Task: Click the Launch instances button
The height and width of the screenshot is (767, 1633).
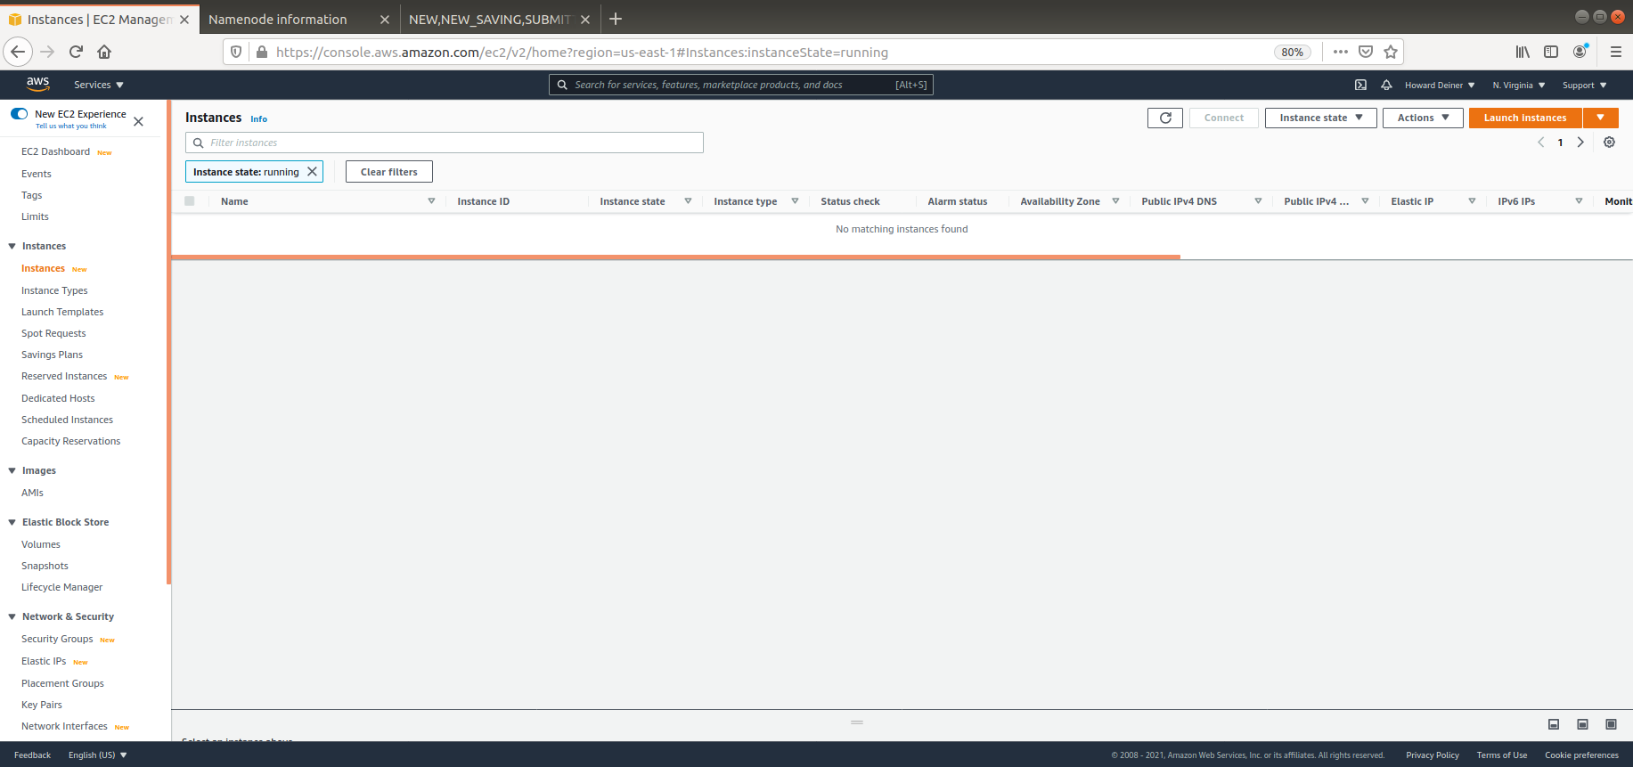Action: point(1525,118)
